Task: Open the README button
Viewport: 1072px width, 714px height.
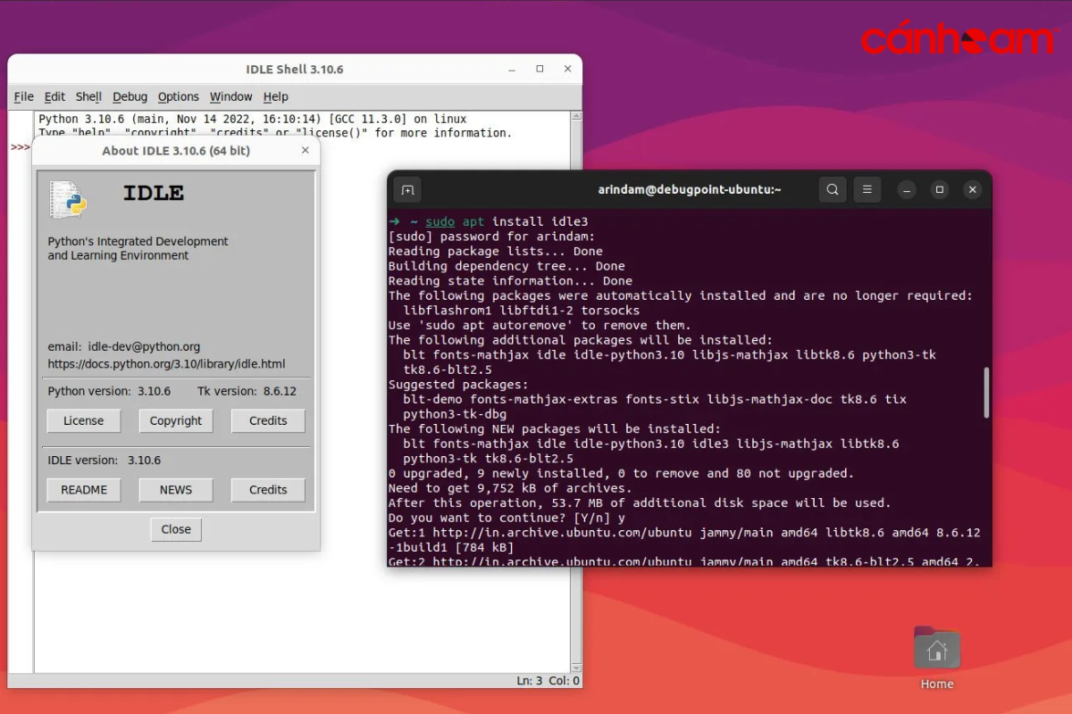Action: 84,490
